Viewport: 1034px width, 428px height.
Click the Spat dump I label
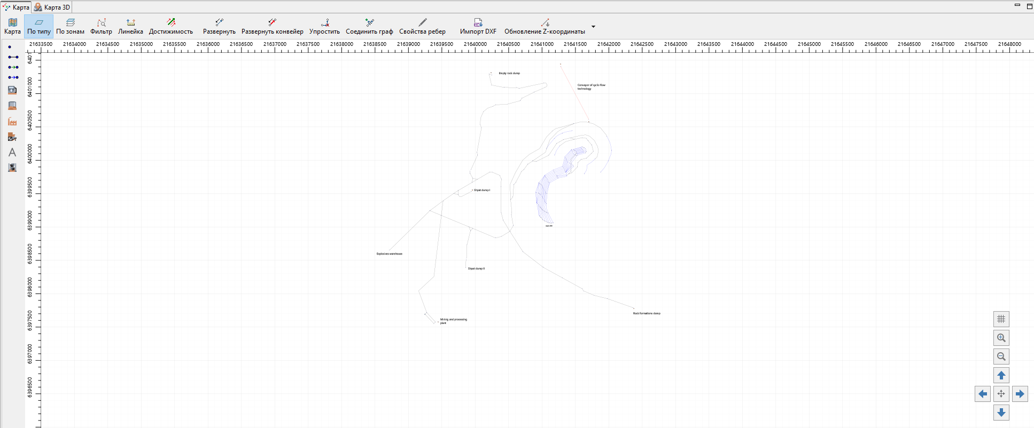click(x=481, y=190)
